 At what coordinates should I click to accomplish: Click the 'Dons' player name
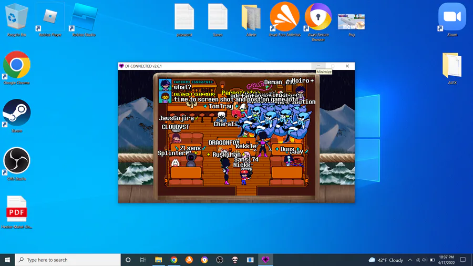pyautogui.click(x=287, y=149)
